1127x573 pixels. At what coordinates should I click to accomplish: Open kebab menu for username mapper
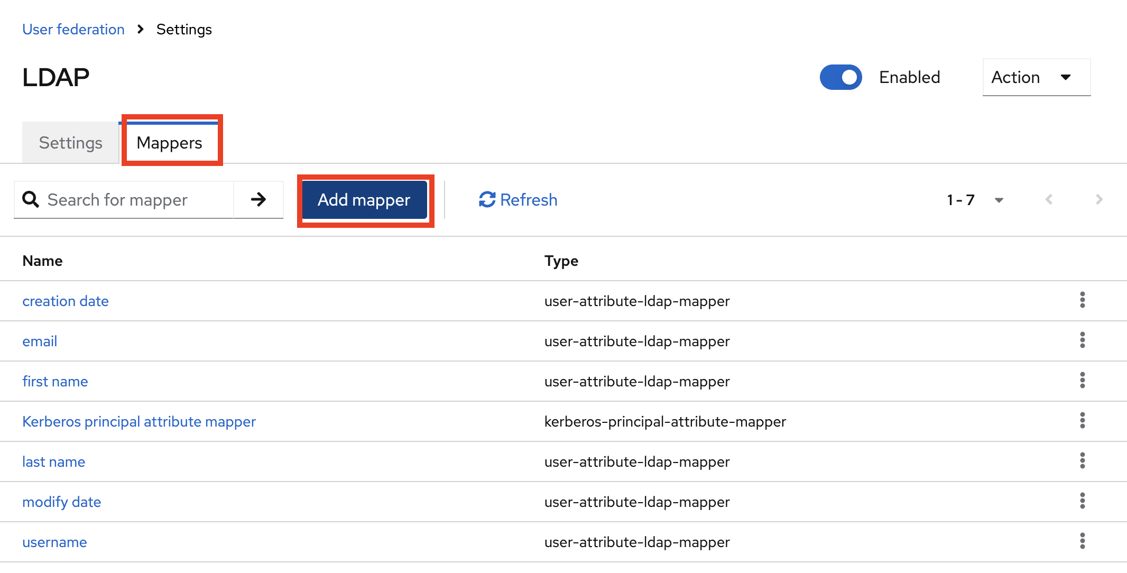[1082, 541]
